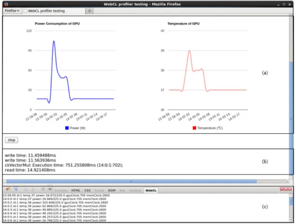
Task: Click the Power (W) legend label
Action: tap(78, 128)
